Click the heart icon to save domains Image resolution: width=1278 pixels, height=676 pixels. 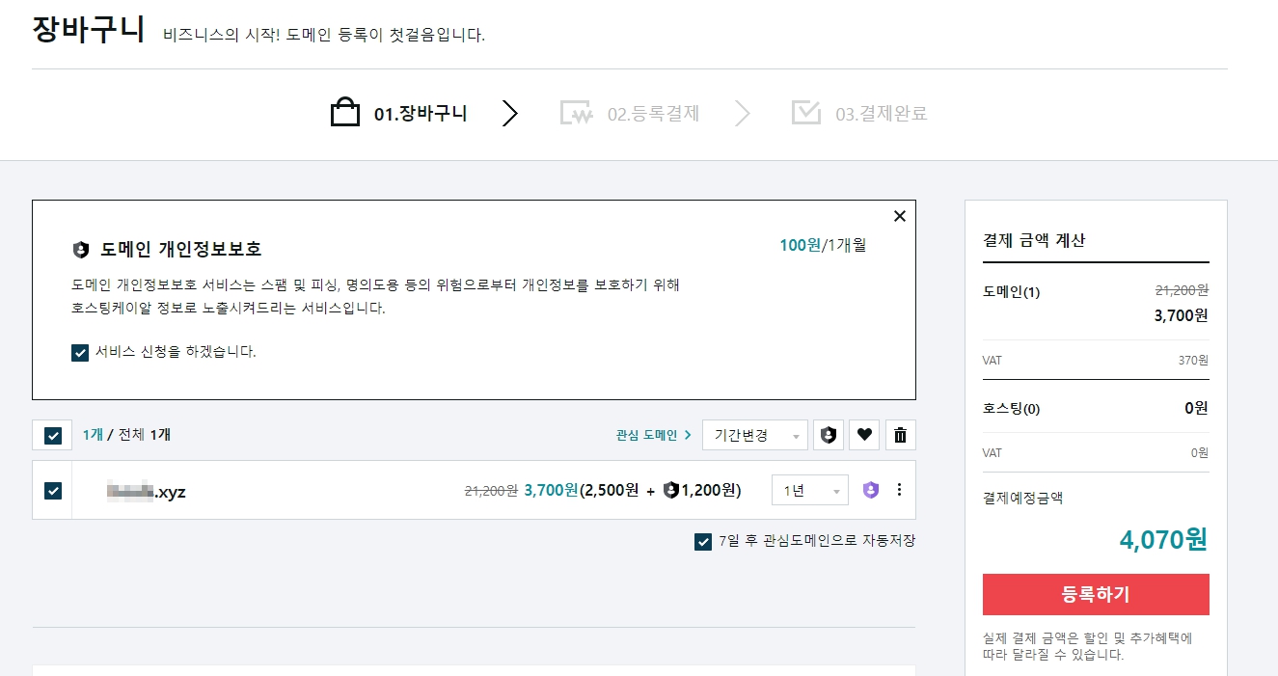864,435
